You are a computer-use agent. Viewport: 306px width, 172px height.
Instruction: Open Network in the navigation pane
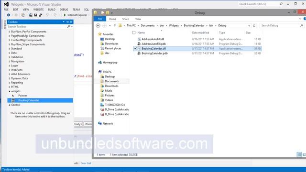coord(108,123)
